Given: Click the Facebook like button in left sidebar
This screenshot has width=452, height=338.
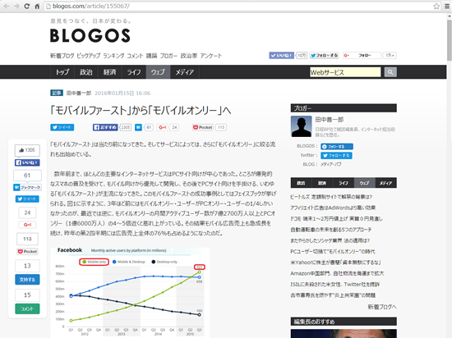Looking at the screenshot, I should tap(27, 162).
